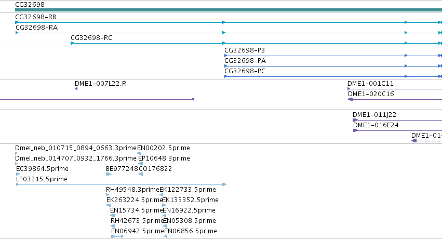The image size is (442, 239).
Task: Select EST EN15734.5prime label
Action: (137, 211)
